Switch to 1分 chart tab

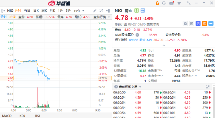pyautogui.click(x=60, y=11)
